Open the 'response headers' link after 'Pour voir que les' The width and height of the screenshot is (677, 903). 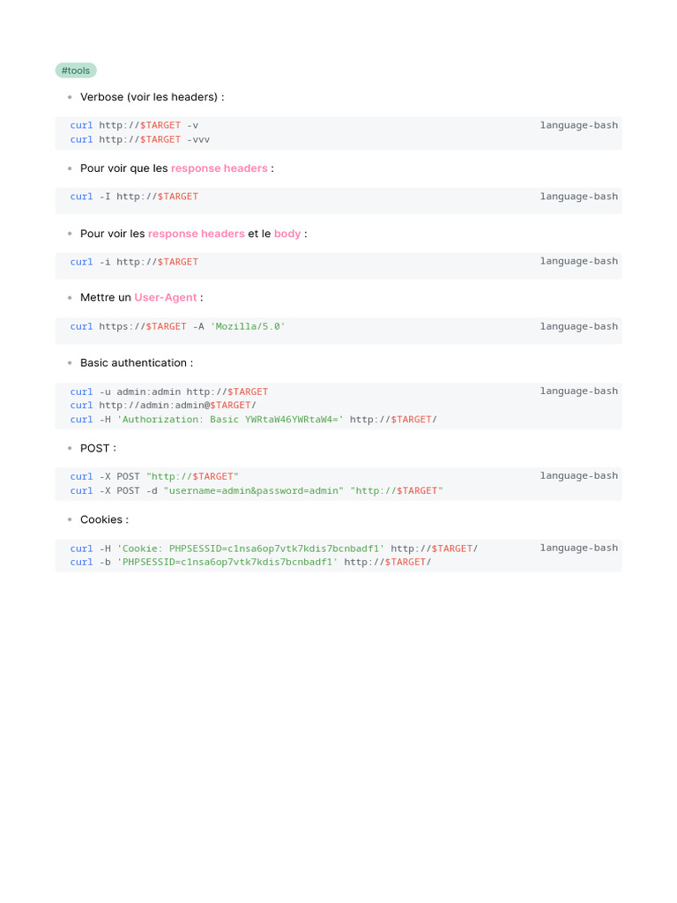(x=219, y=168)
